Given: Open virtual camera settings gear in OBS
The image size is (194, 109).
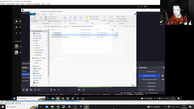Looking at the screenshot, I should tap(163, 79).
